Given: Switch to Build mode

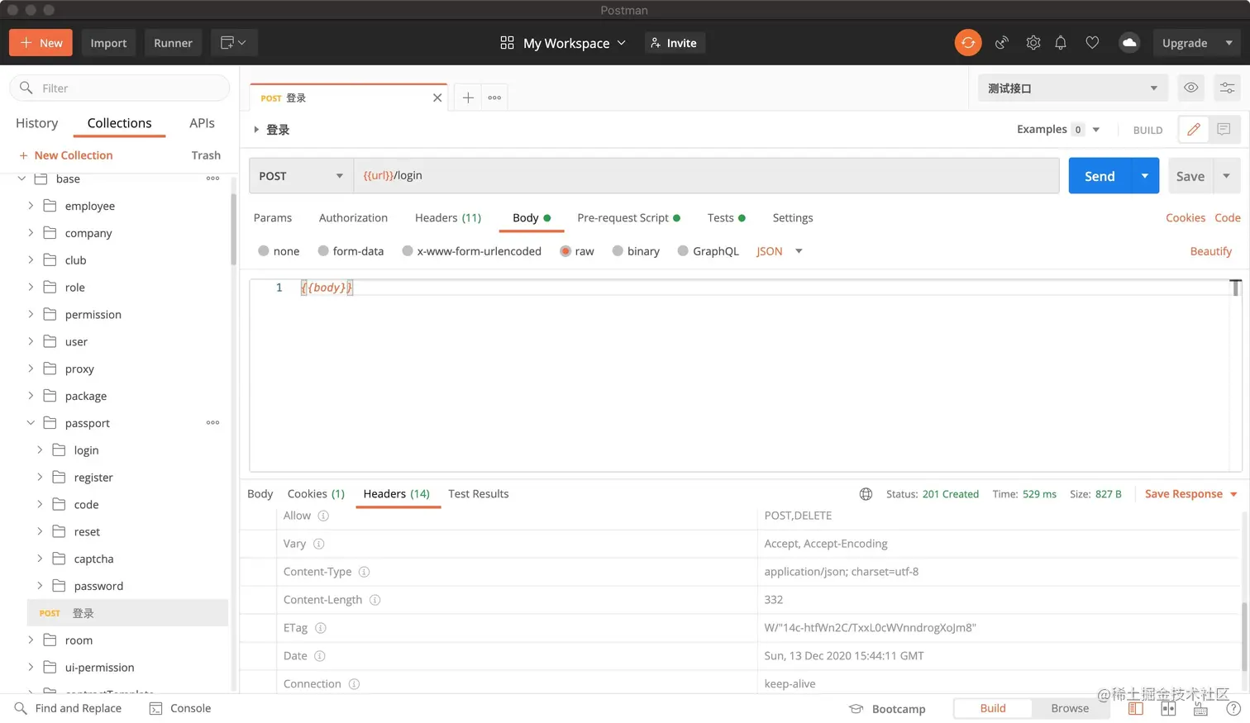Looking at the screenshot, I should pos(993,708).
